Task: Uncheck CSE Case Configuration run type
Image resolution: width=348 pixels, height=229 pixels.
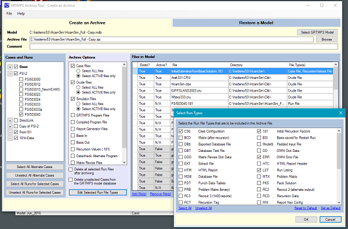Action: (x=180, y=132)
